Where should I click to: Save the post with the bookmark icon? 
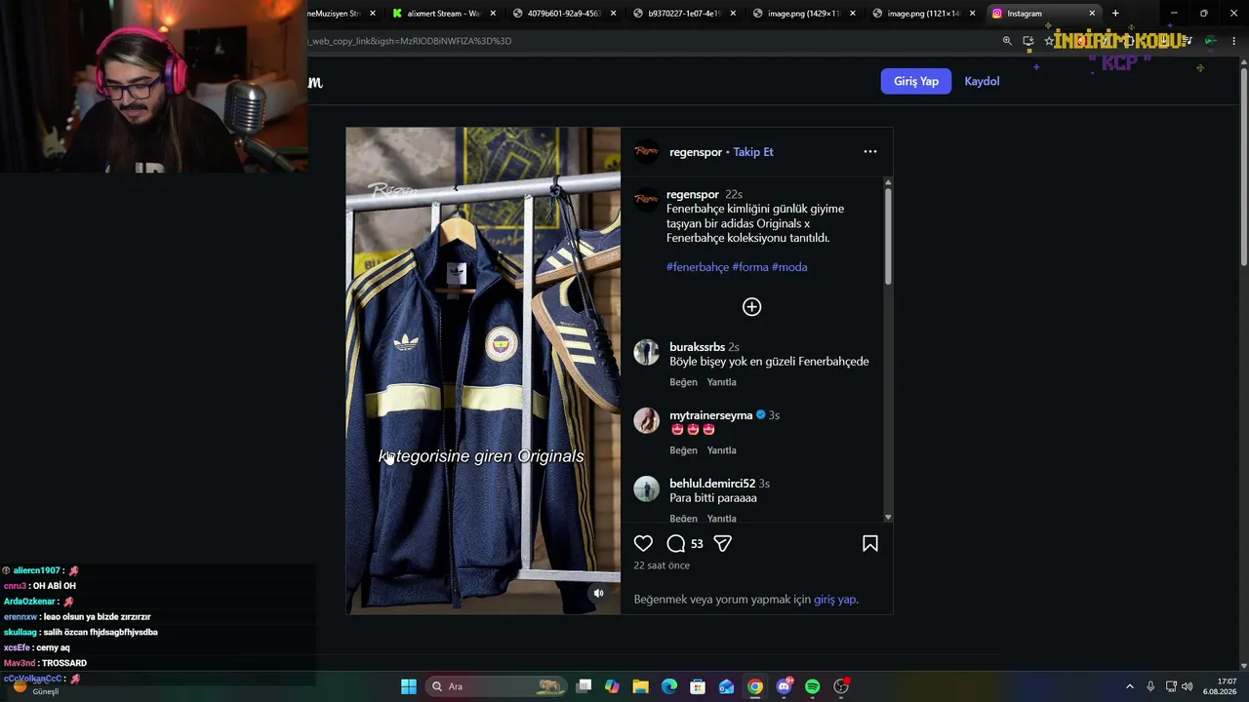870,544
